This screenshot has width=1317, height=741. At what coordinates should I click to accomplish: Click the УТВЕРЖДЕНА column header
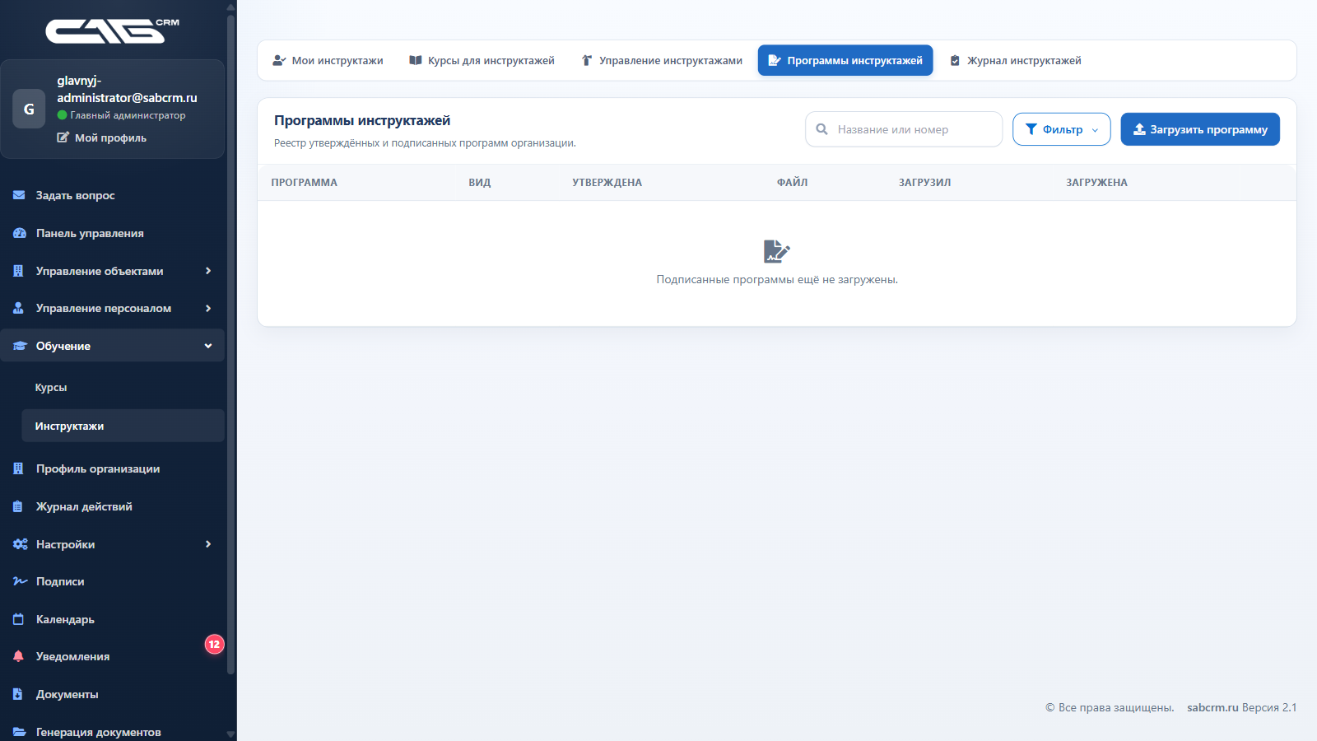607,183
